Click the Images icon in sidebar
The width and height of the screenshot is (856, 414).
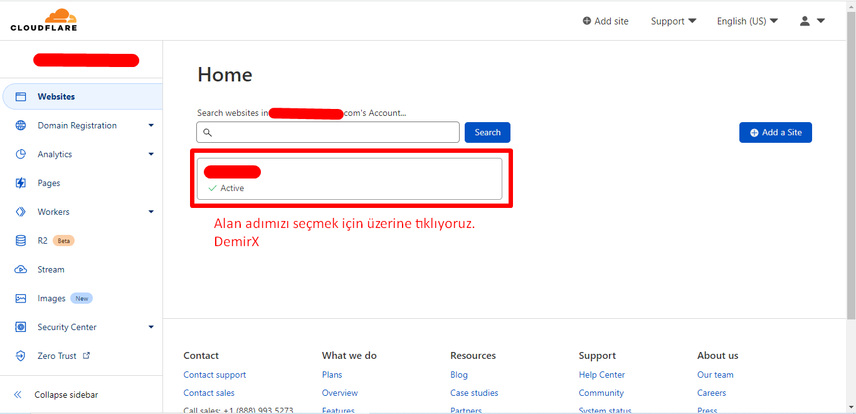tap(21, 298)
